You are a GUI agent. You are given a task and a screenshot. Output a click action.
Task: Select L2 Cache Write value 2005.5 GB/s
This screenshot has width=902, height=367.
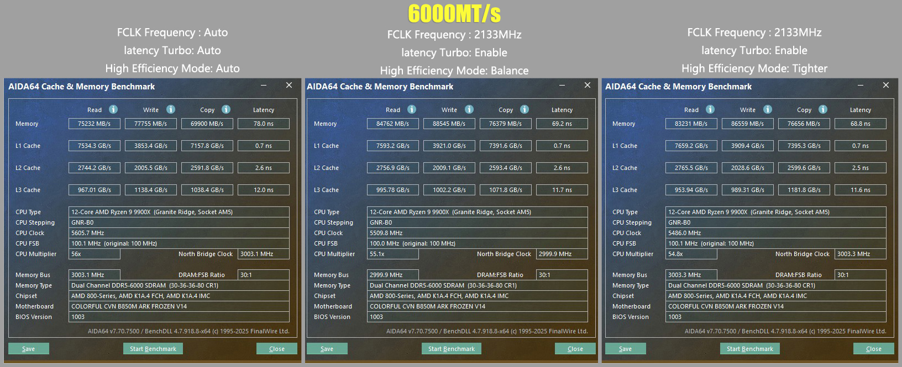tap(151, 168)
